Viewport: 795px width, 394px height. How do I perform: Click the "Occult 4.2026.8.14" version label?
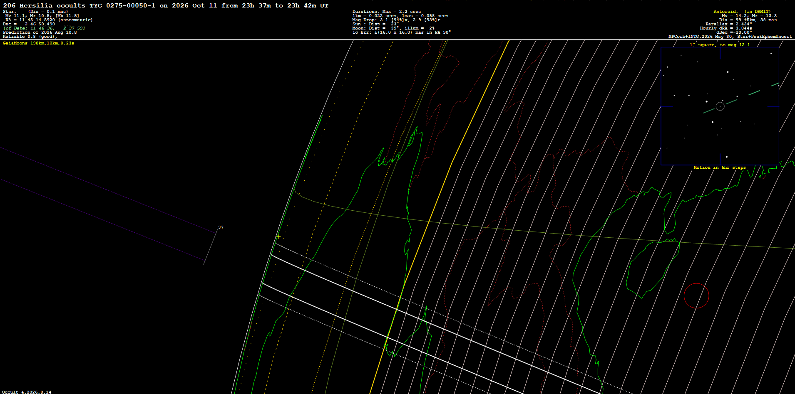click(27, 392)
